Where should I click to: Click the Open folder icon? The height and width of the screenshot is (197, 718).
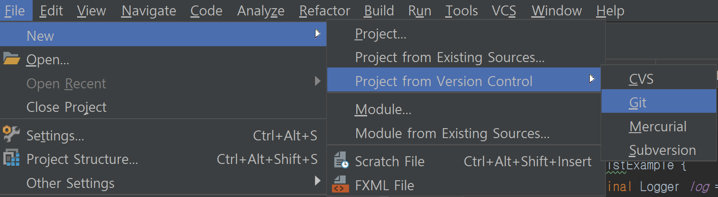[x=11, y=59]
